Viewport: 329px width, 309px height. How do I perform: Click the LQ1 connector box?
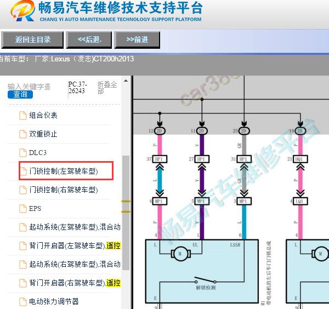[300, 201]
